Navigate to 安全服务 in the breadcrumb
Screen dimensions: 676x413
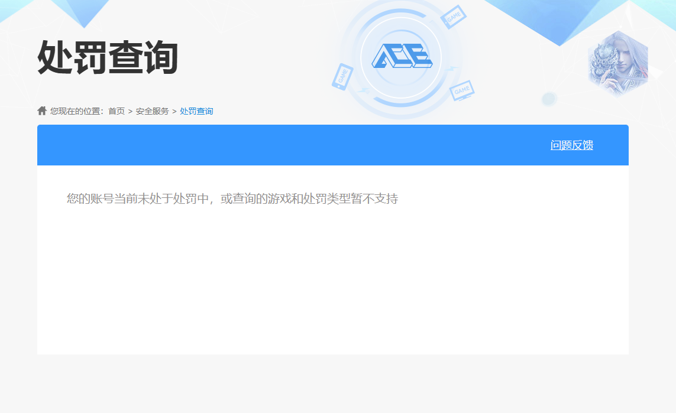coord(152,111)
